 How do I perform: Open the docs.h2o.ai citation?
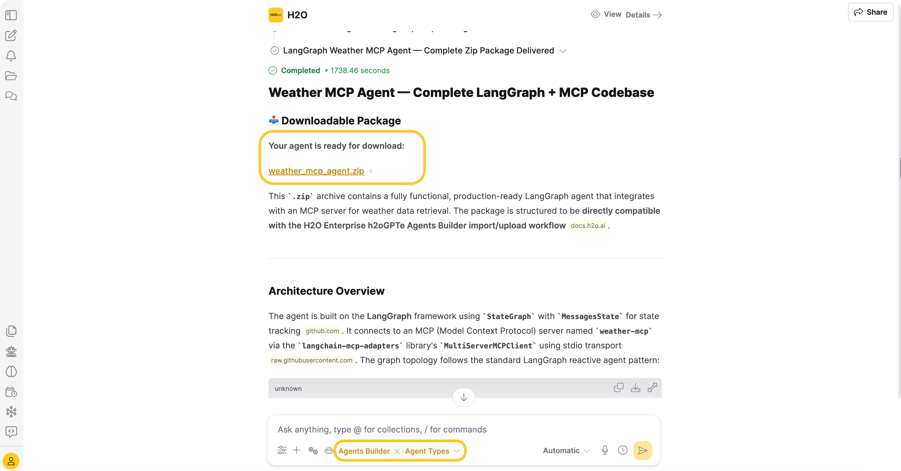click(588, 226)
